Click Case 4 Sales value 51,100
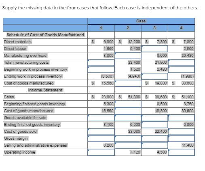 click(188, 97)
